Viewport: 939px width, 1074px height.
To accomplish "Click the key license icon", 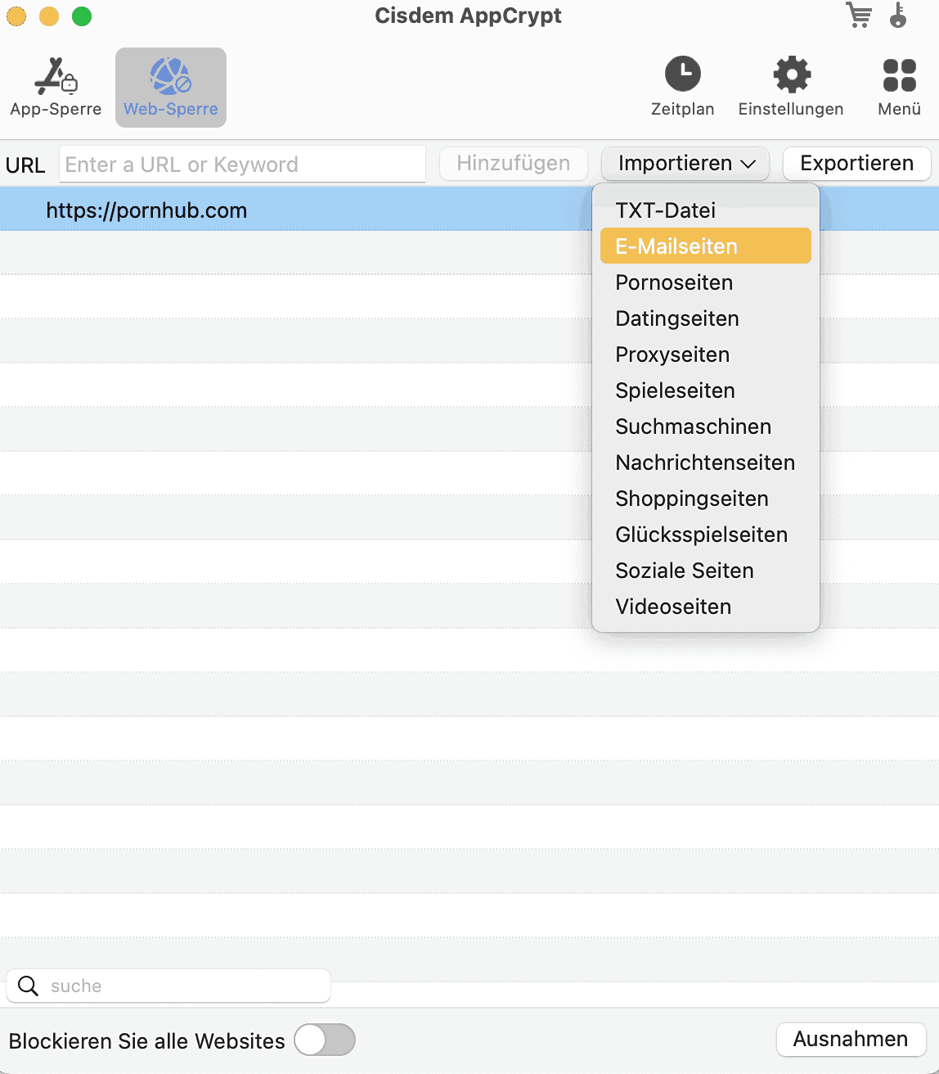I will click(x=898, y=16).
